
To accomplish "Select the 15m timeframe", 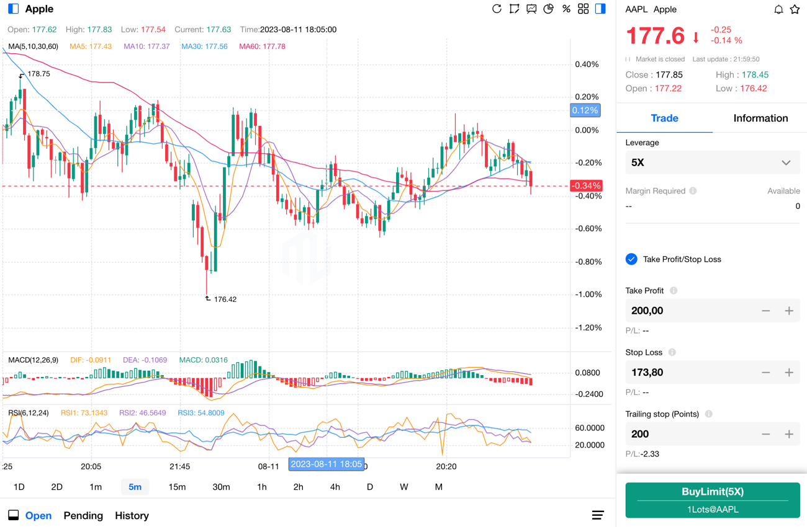I will (177, 487).
